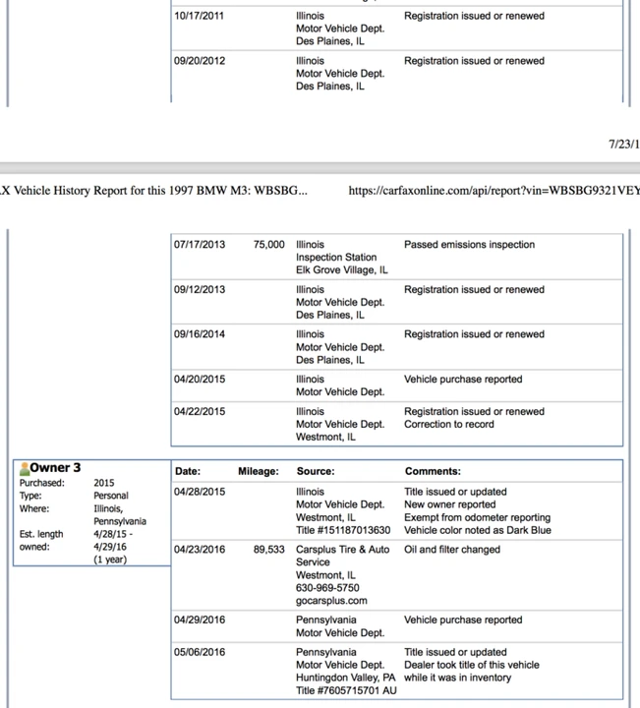The width and height of the screenshot is (640, 708).
Task: Click 'Exempt from odometer reporting' comment
Action: pos(477,517)
